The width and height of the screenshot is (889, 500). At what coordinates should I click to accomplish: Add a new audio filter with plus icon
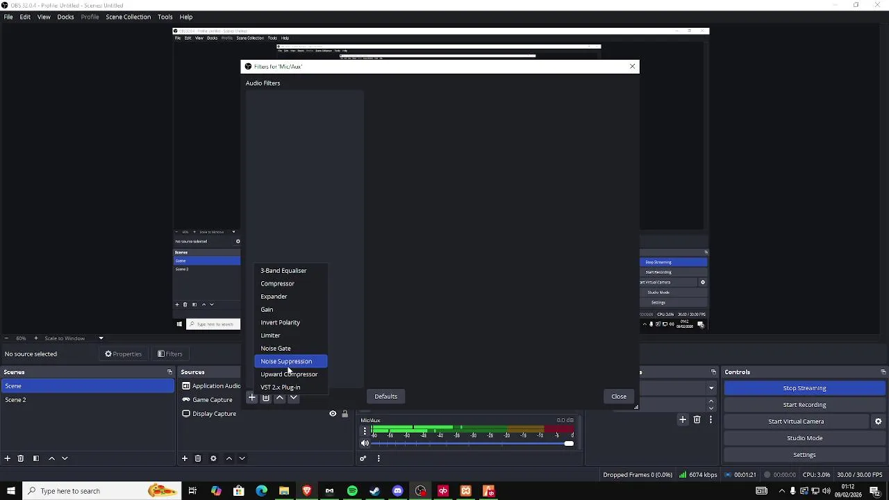(x=251, y=397)
